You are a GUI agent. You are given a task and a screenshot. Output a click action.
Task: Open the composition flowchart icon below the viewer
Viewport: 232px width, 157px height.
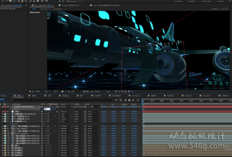pos(125,92)
